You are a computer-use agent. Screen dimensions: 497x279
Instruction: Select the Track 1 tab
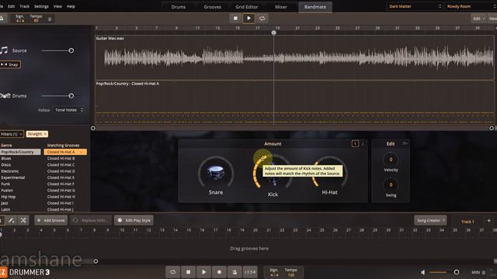coord(467,222)
